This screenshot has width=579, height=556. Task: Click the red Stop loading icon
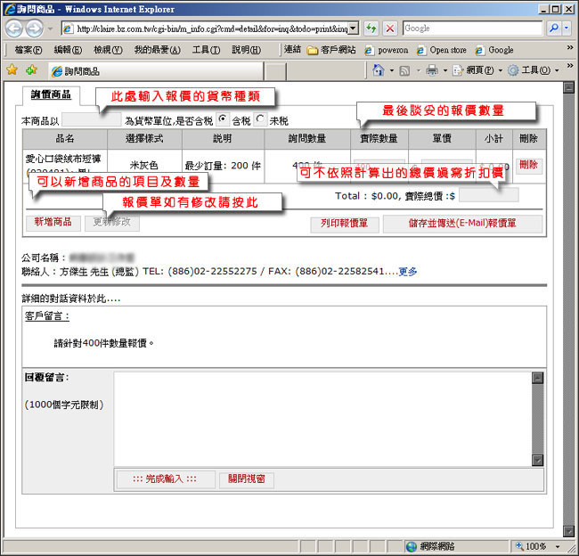point(390,29)
